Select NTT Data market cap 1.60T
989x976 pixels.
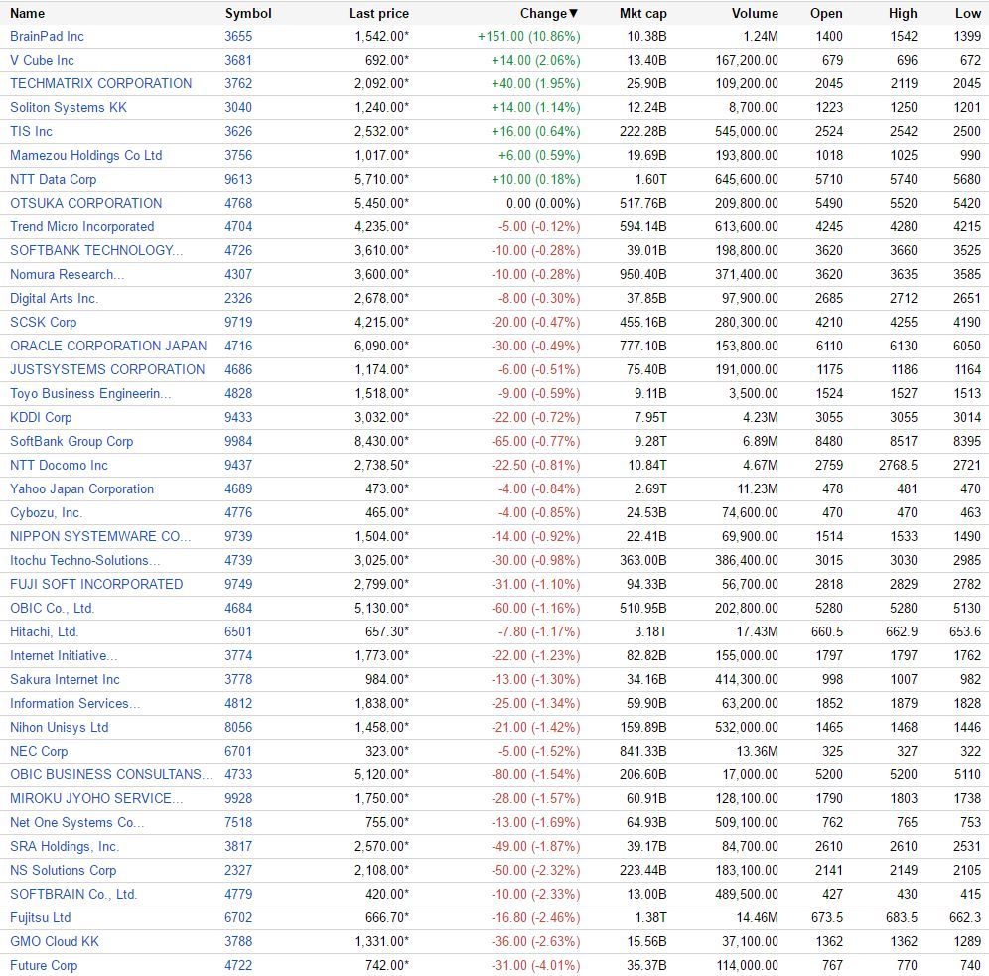650,179
